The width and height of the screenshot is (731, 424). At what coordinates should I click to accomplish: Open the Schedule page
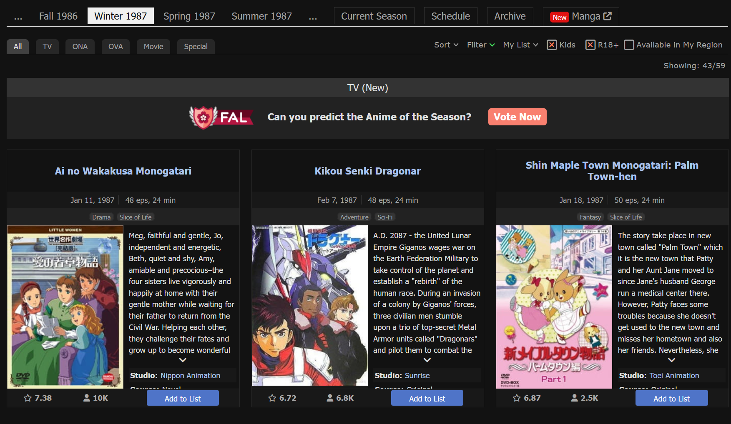pos(451,16)
